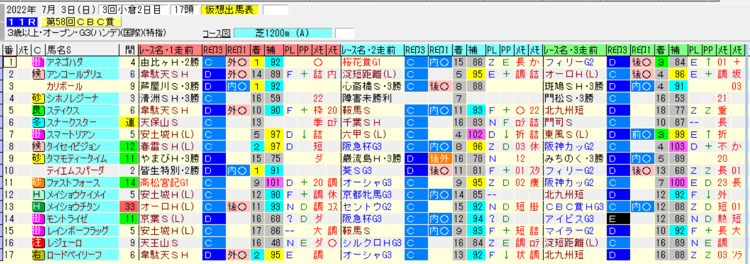750x264 pixels.
Task: Click the orange 右 badge beside ロードベイリーフ
Action: tap(38, 255)
